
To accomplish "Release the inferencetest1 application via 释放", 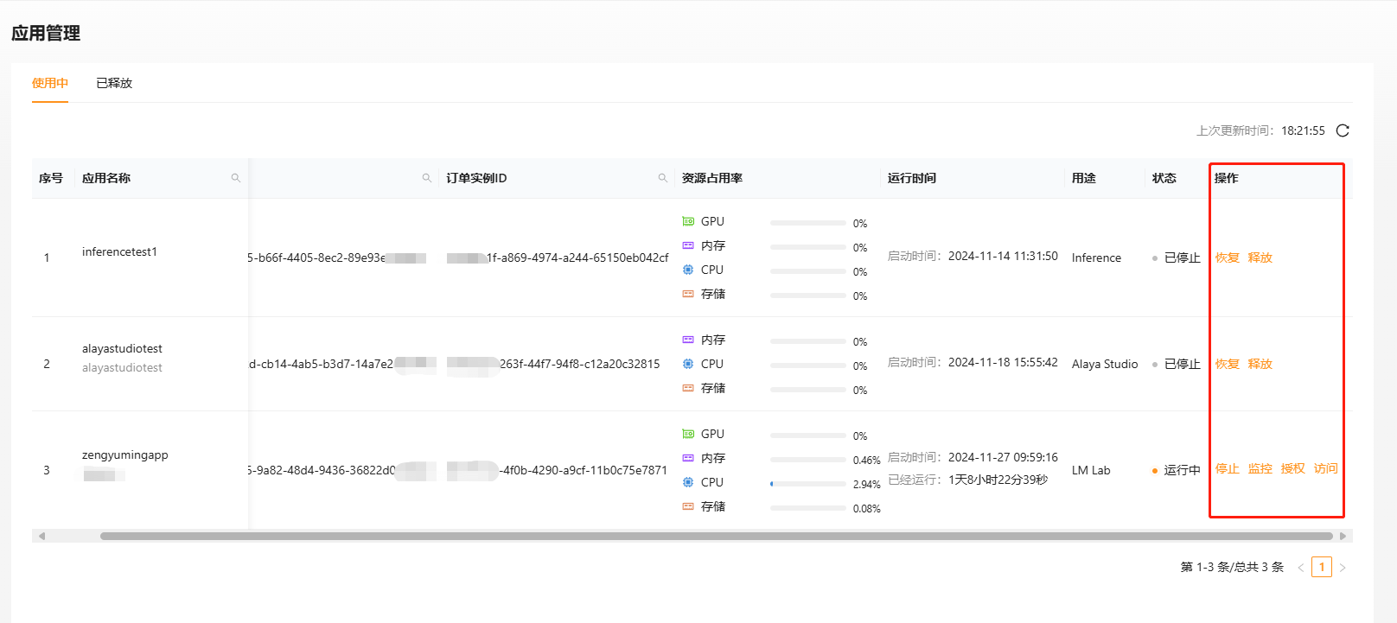I will point(1260,257).
